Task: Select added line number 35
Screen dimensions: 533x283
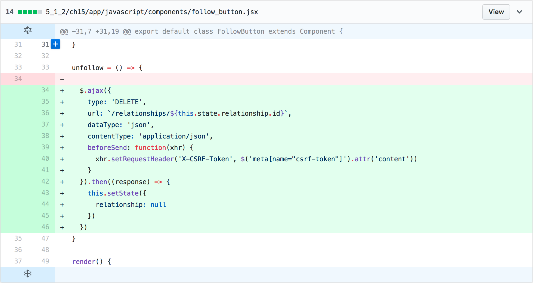Action: (45, 102)
